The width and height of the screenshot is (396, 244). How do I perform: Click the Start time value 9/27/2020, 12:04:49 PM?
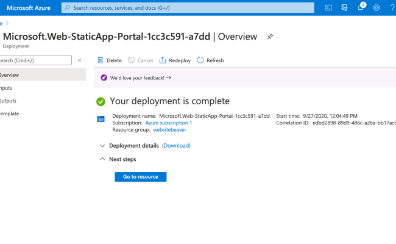[330, 116]
